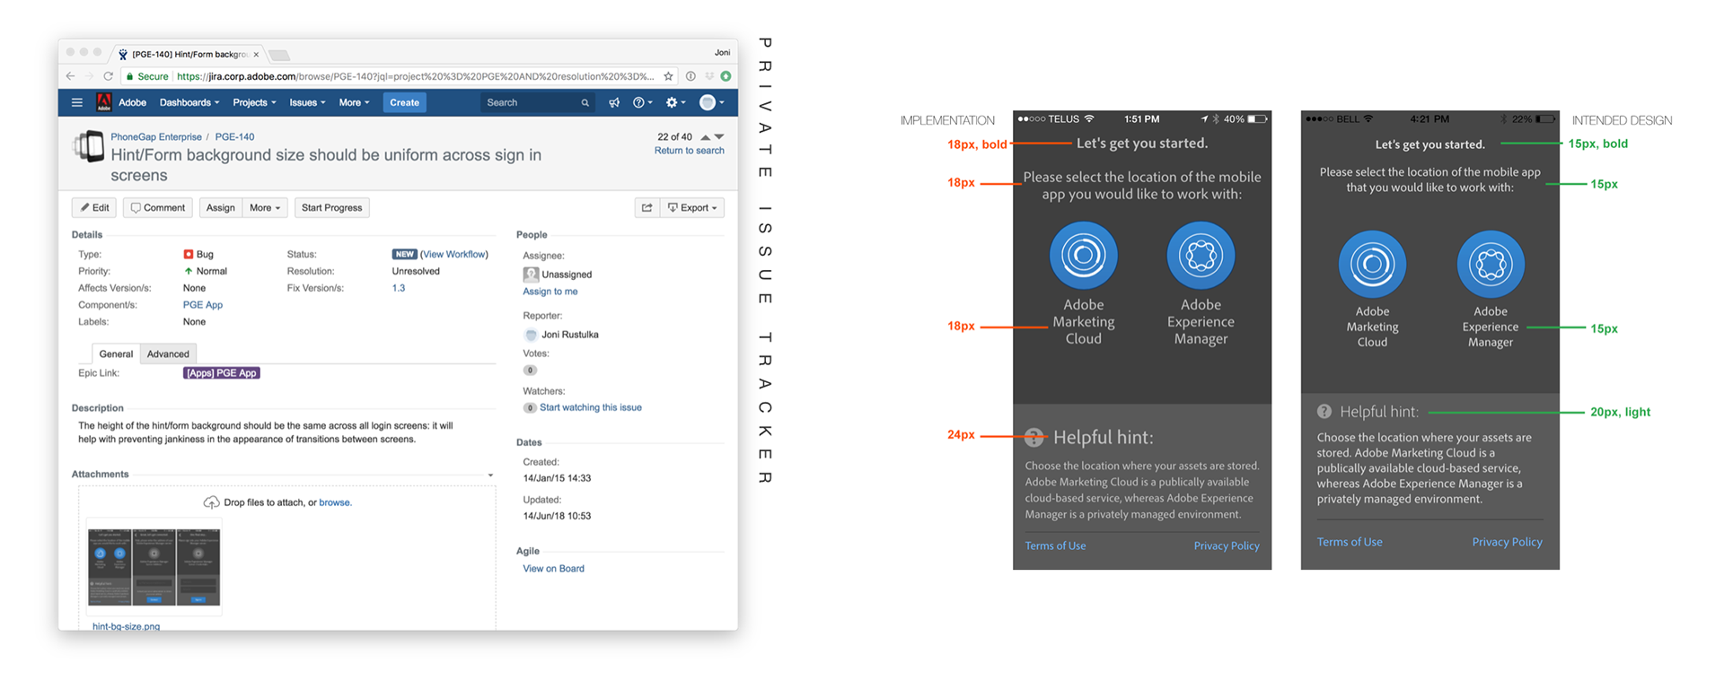This screenshot has height=689, width=1724.
Task: Click the Helpful hint question icon in intended design
Action: click(1324, 411)
